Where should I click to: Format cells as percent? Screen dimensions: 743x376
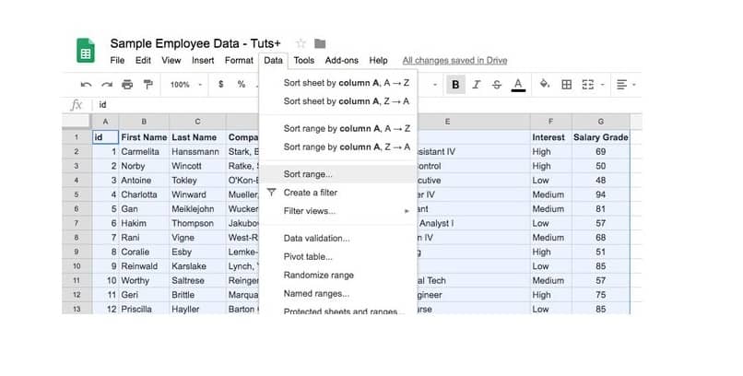pos(242,84)
